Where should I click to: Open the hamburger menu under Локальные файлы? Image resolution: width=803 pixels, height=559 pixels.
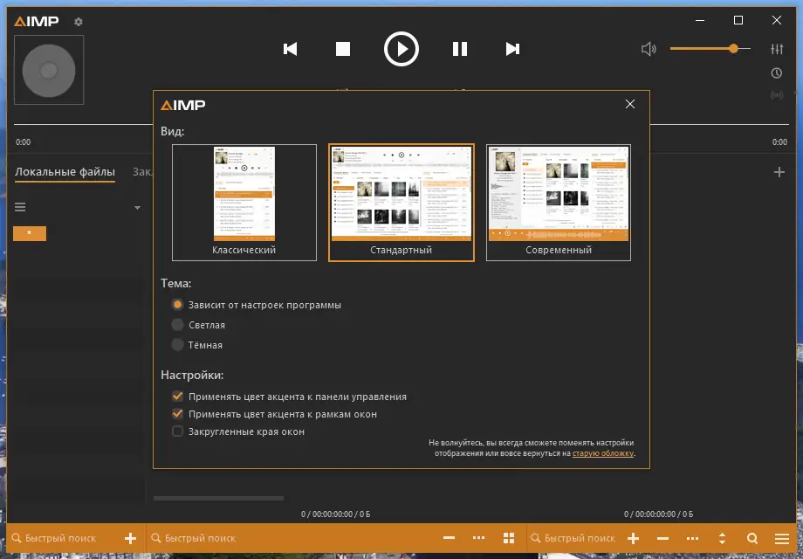point(20,207)
